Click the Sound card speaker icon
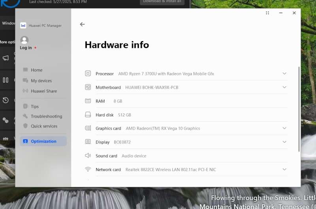 (x=88, y=155)
